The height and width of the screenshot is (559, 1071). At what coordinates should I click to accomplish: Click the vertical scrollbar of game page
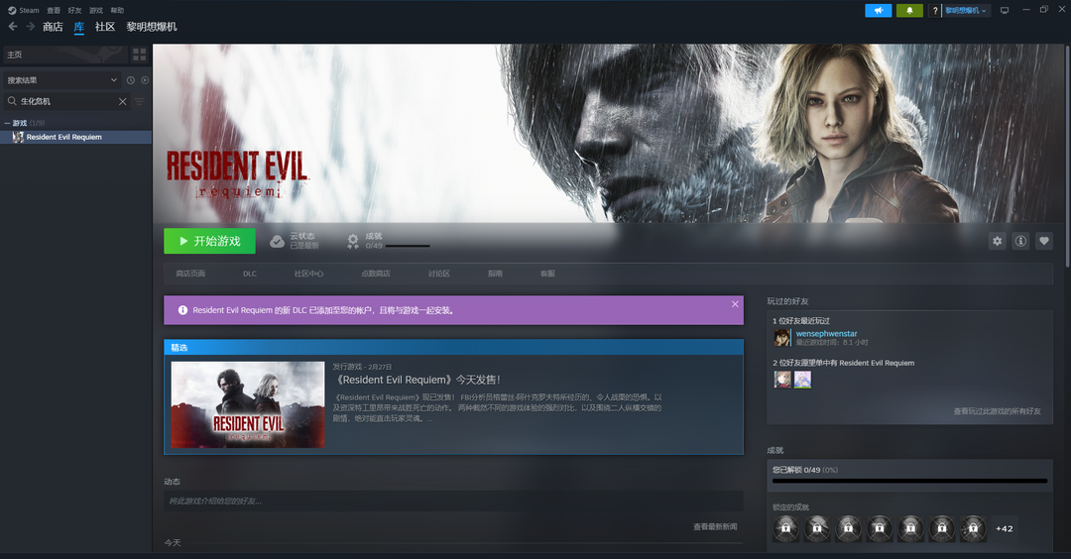pos(1068,156)
